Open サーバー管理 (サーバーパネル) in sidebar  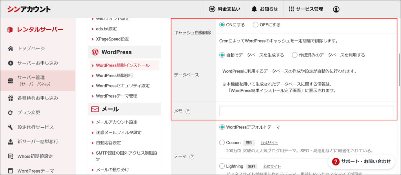(x=38, y=81)
